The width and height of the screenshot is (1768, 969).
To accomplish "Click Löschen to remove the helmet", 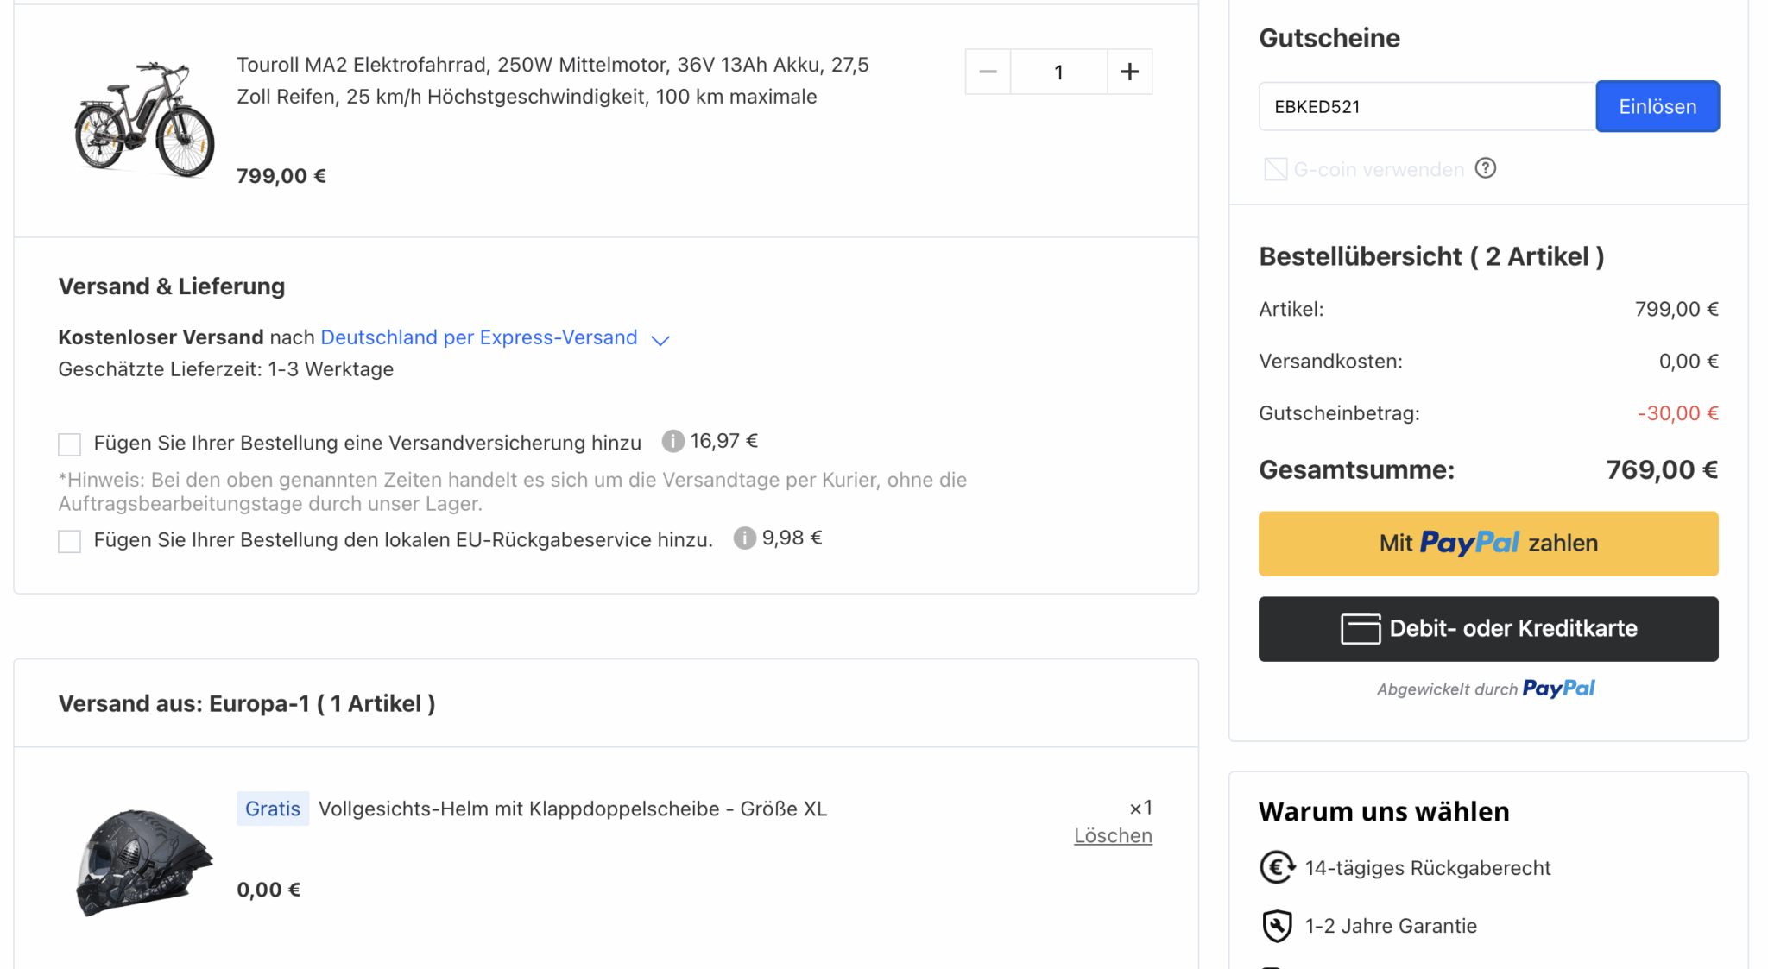I will 1112,835.
